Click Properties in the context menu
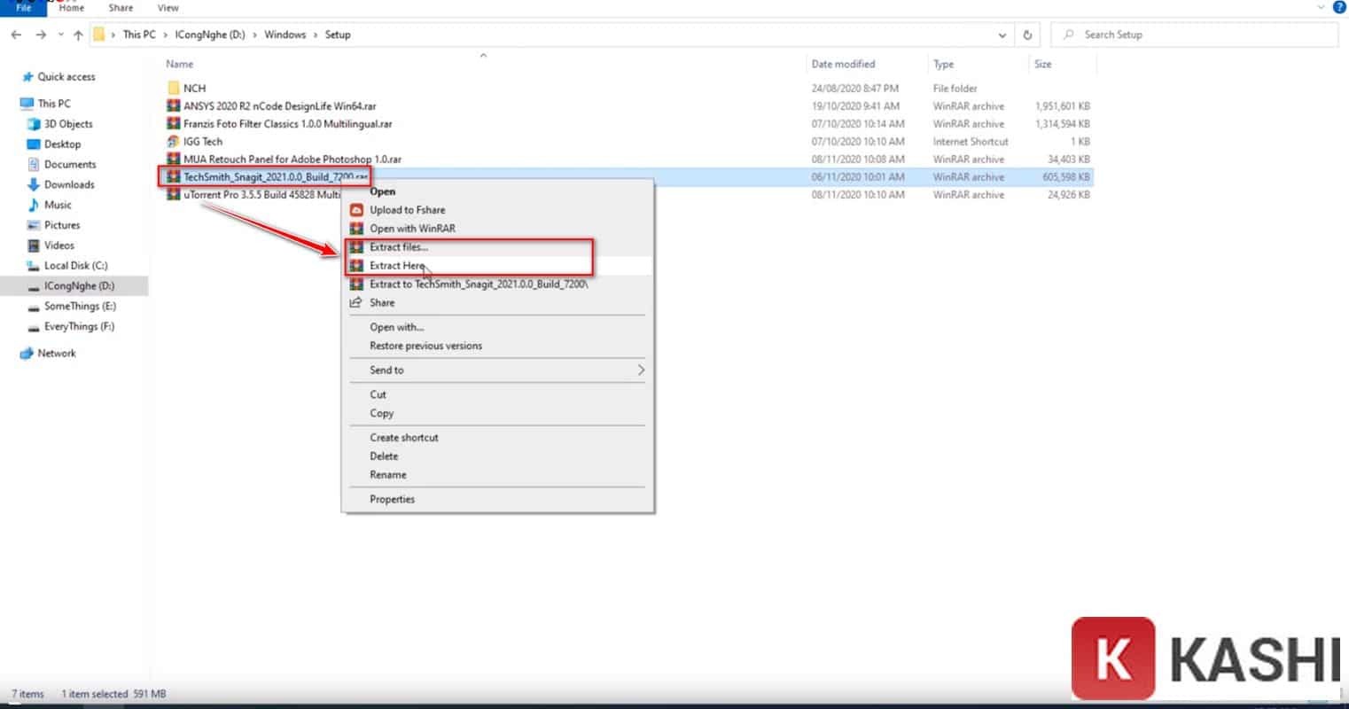This screenshot has height=709, width=1349. click(x=392, y=499)
